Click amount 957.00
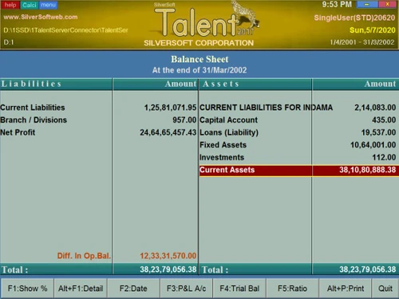This screenshot has width=399, height=299. pyautogui.click(x=184, y=120)
